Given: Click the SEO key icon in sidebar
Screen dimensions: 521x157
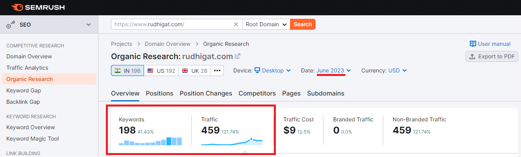Looking at the screenshot, I should coord(11,25).
